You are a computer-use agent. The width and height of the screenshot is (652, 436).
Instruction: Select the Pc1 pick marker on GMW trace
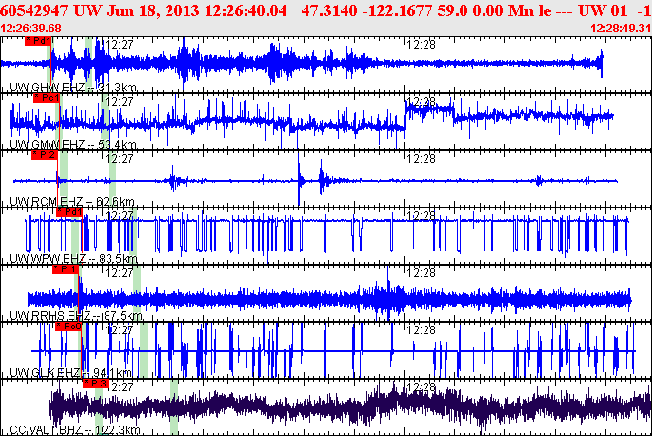[x=46, y=98]
